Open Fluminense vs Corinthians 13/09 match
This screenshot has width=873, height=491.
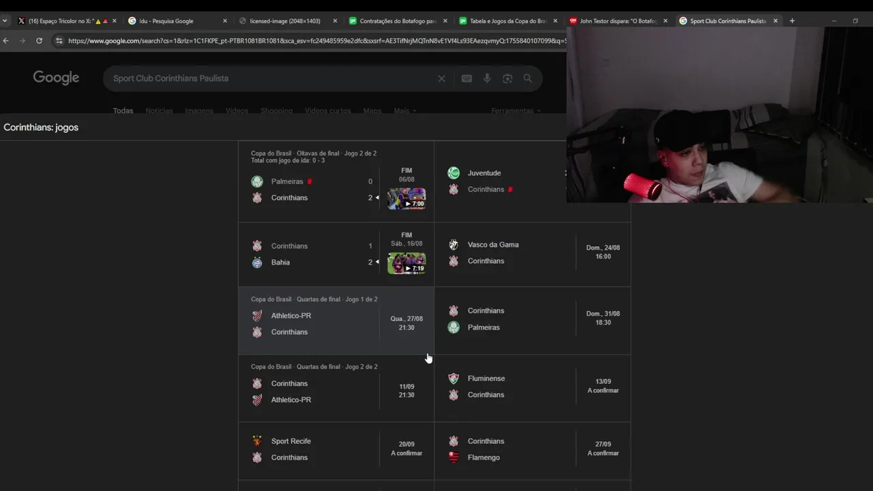point(533,387)
